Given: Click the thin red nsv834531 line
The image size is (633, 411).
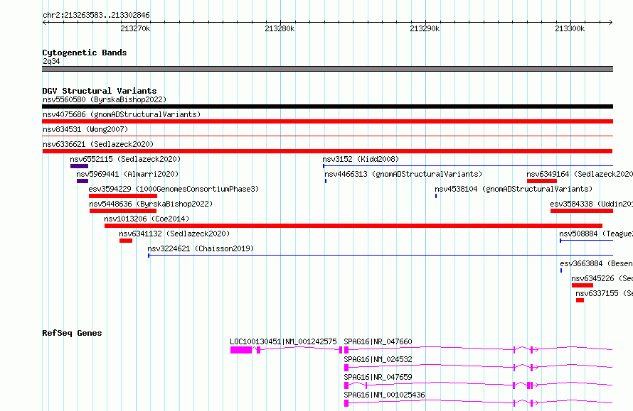Looking at the screenshot, I should (327, 136).
